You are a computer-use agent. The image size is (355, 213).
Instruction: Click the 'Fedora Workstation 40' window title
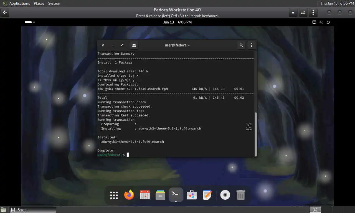pos(177,10)
